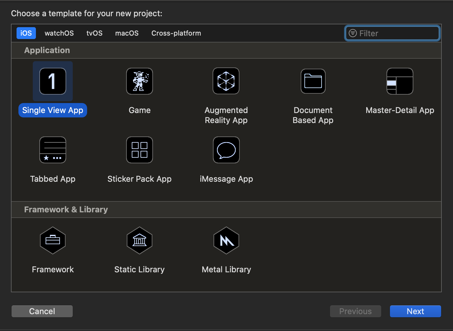Cancel the new project dialog
Screen dimensions: 453x331
pos(42,311)
